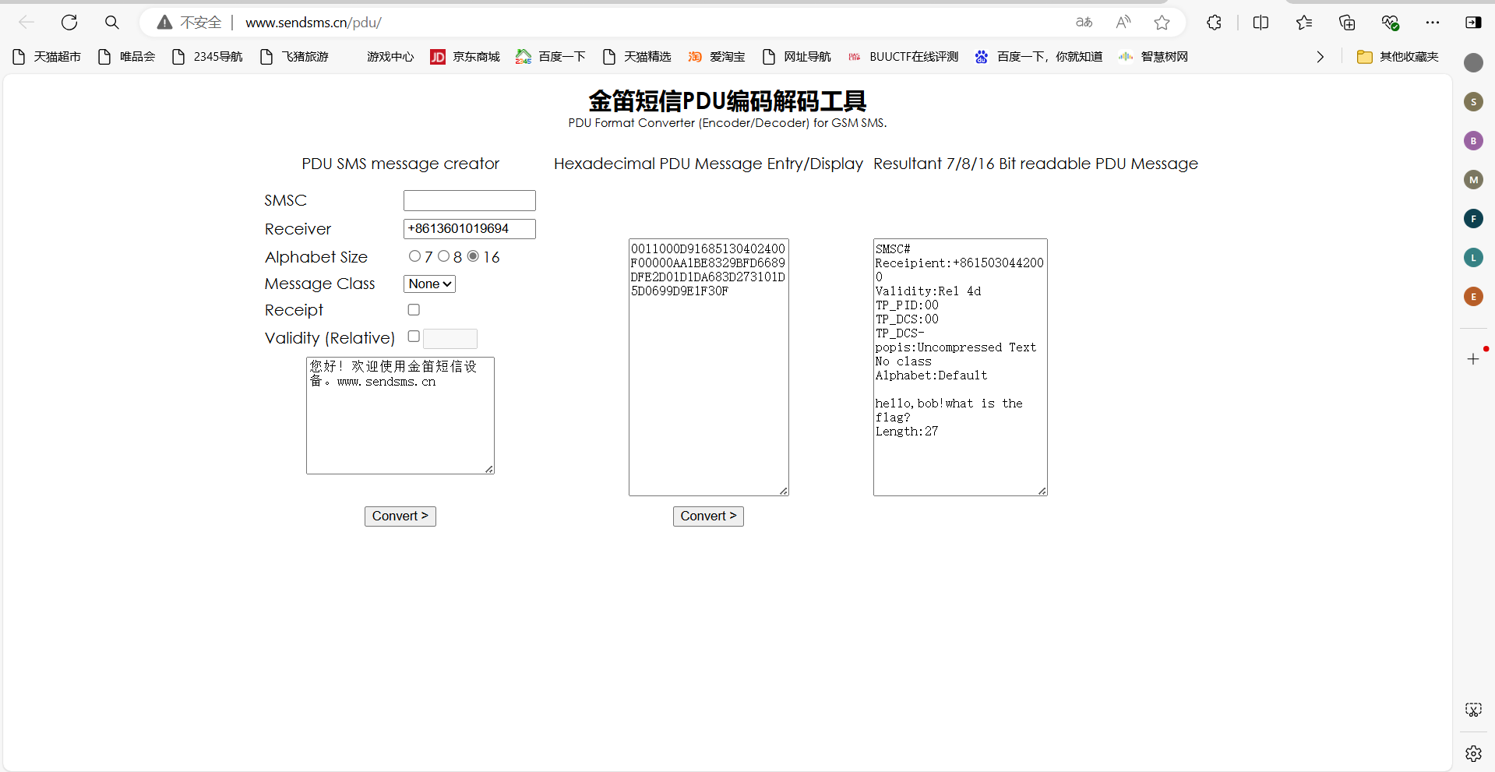
Task: Open the 智慧树网 bookmark
Action: [x=1154, y=57]
